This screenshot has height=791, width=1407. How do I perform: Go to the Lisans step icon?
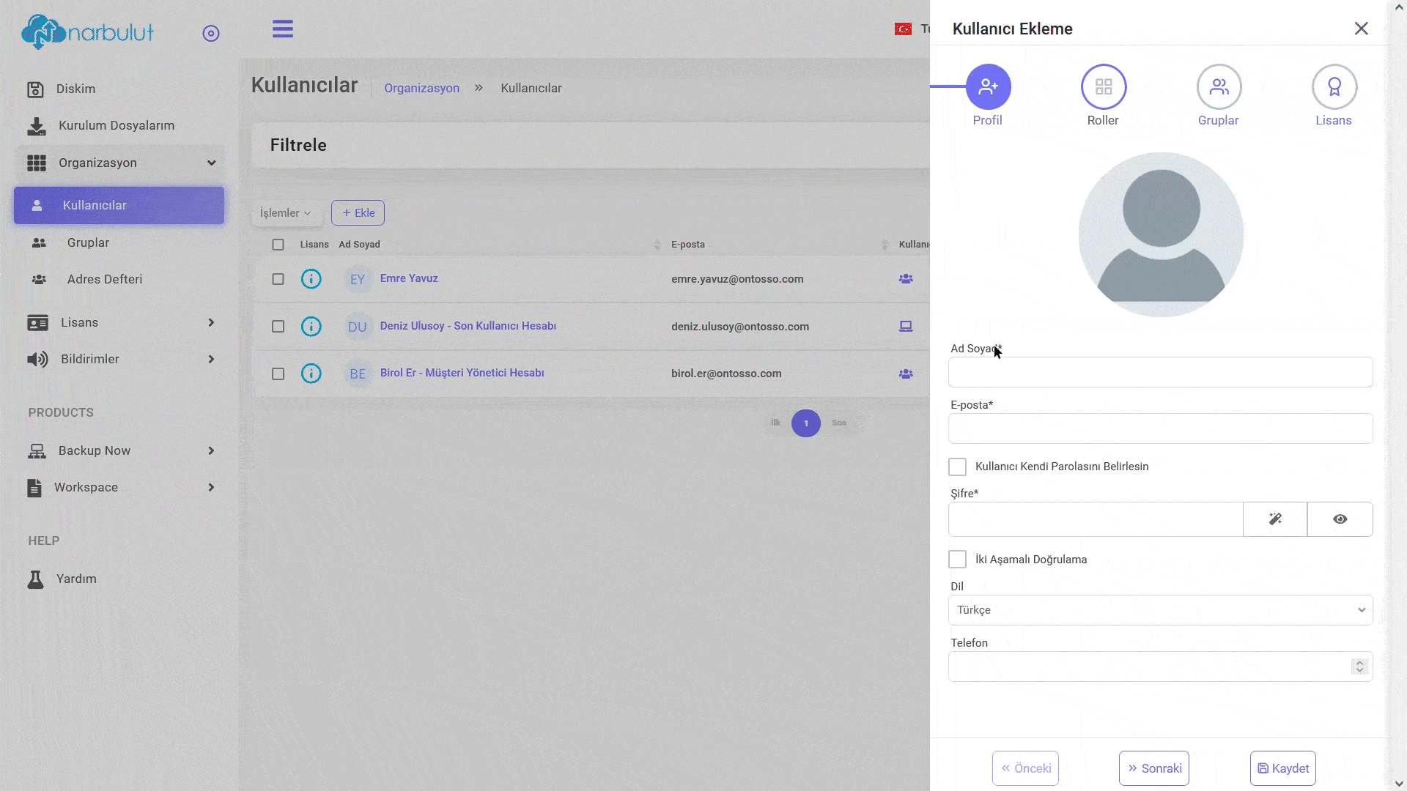tap(1334, 87)
